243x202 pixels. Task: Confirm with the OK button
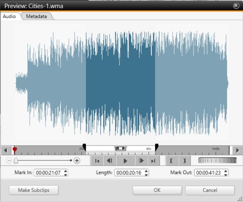point(157,190)
